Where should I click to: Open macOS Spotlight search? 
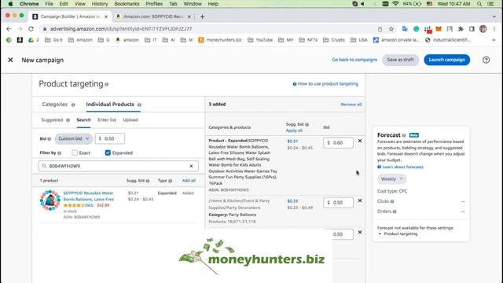click(479, 4)
